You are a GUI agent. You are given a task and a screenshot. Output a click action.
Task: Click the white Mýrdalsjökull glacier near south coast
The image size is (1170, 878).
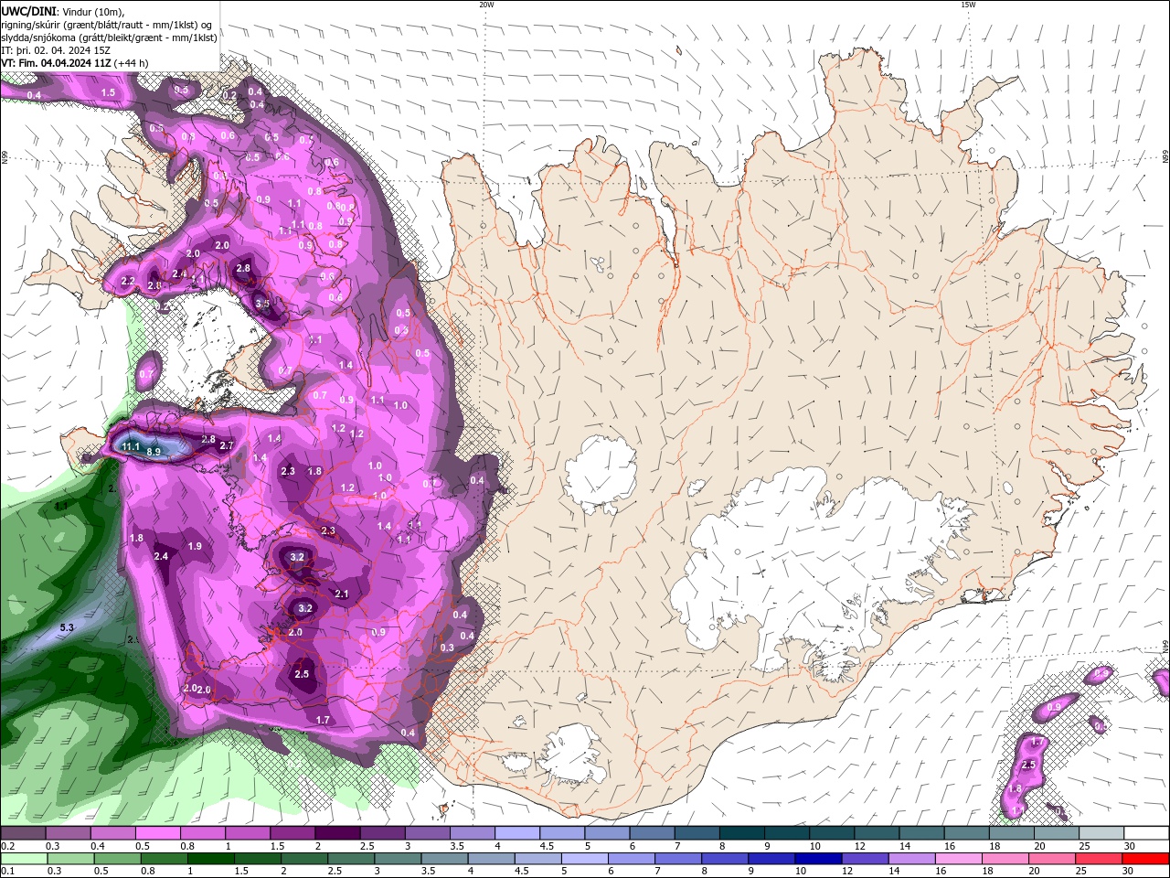(x=574, y=755)
